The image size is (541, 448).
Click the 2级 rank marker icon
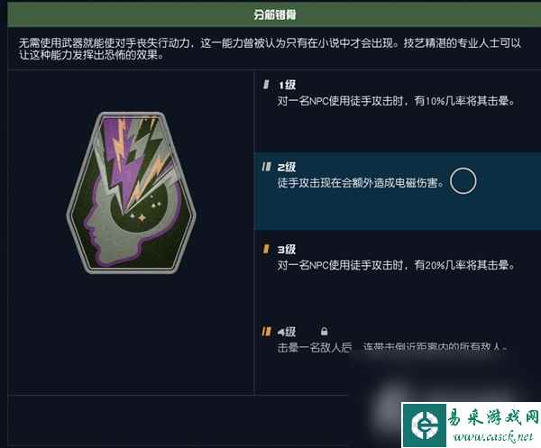pos(266,167)
